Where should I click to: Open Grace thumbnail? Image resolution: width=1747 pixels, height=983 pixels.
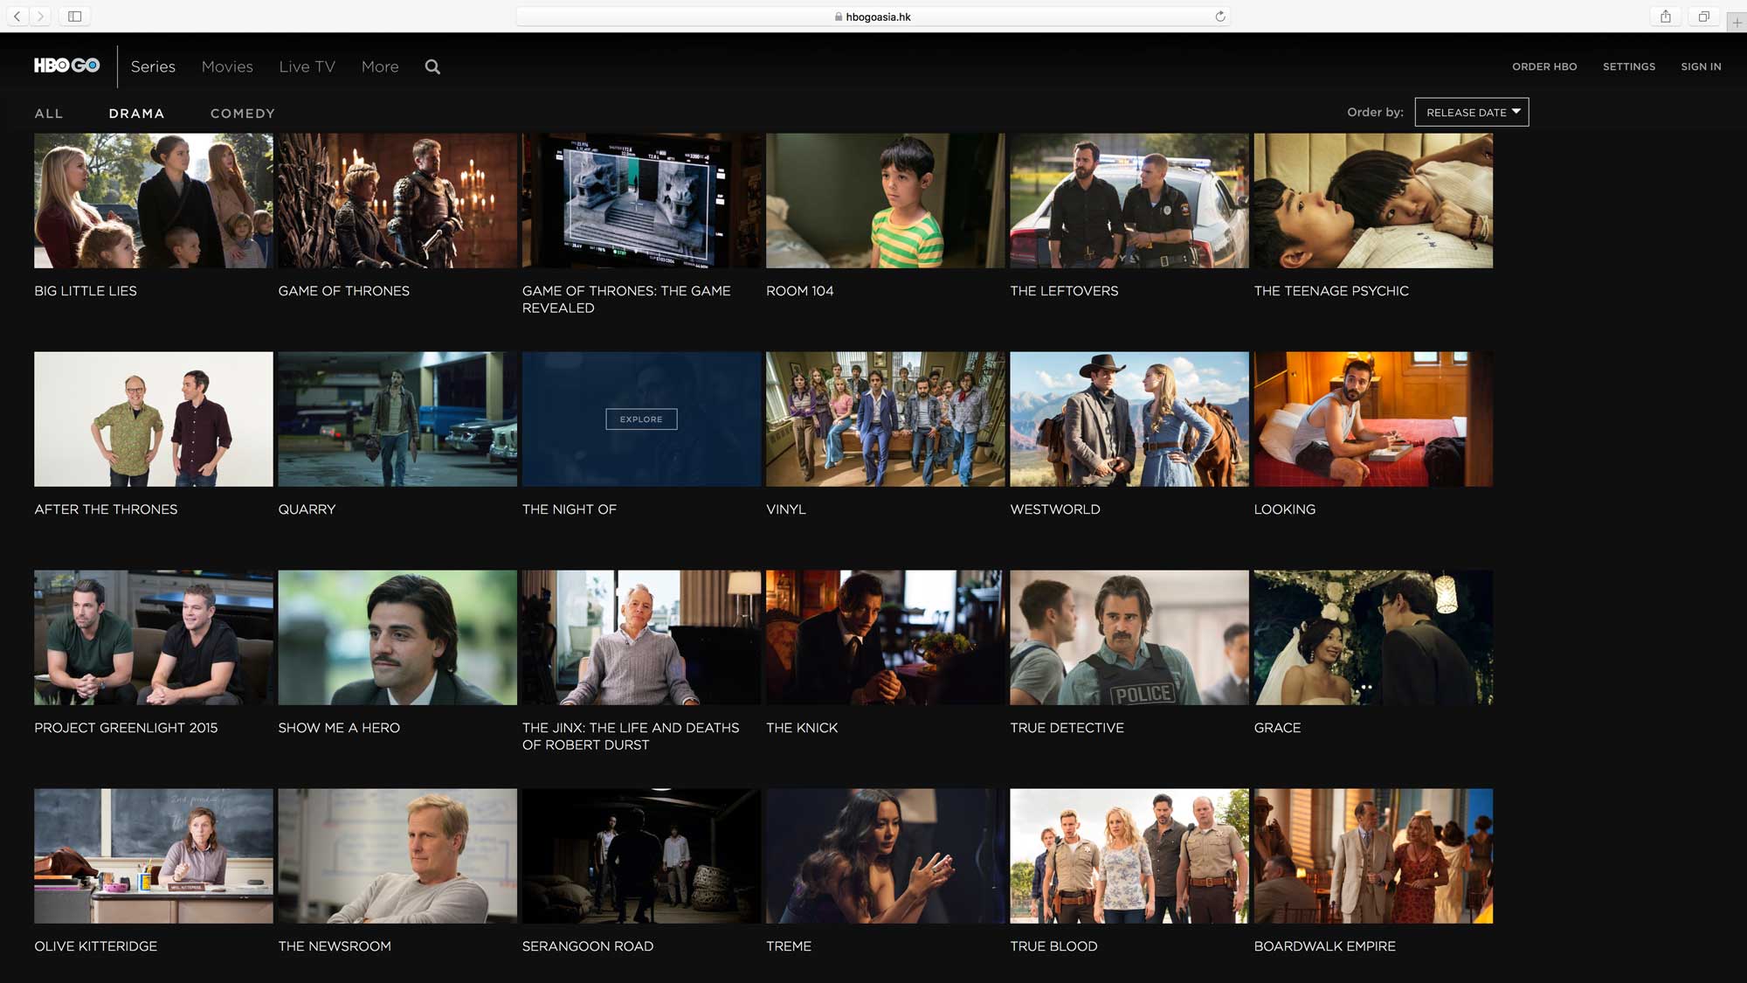[x=1373, y=638]
